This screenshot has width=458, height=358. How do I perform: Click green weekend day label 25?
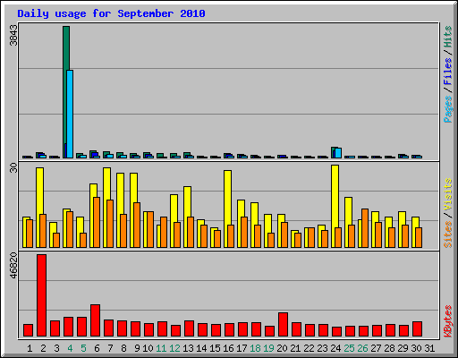(x=349, y=348)
